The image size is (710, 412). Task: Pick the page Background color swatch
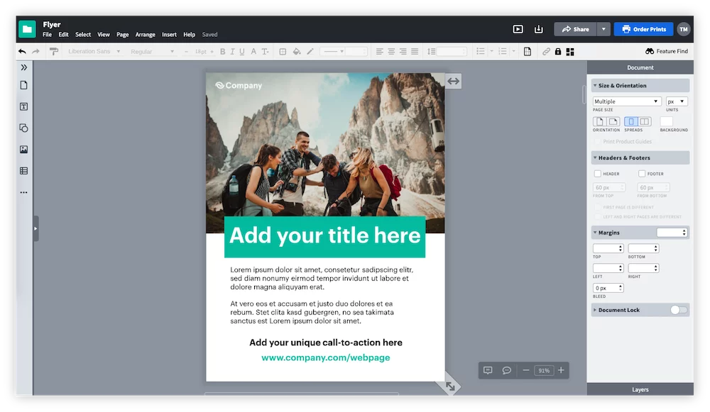click(x=666, y=121)
